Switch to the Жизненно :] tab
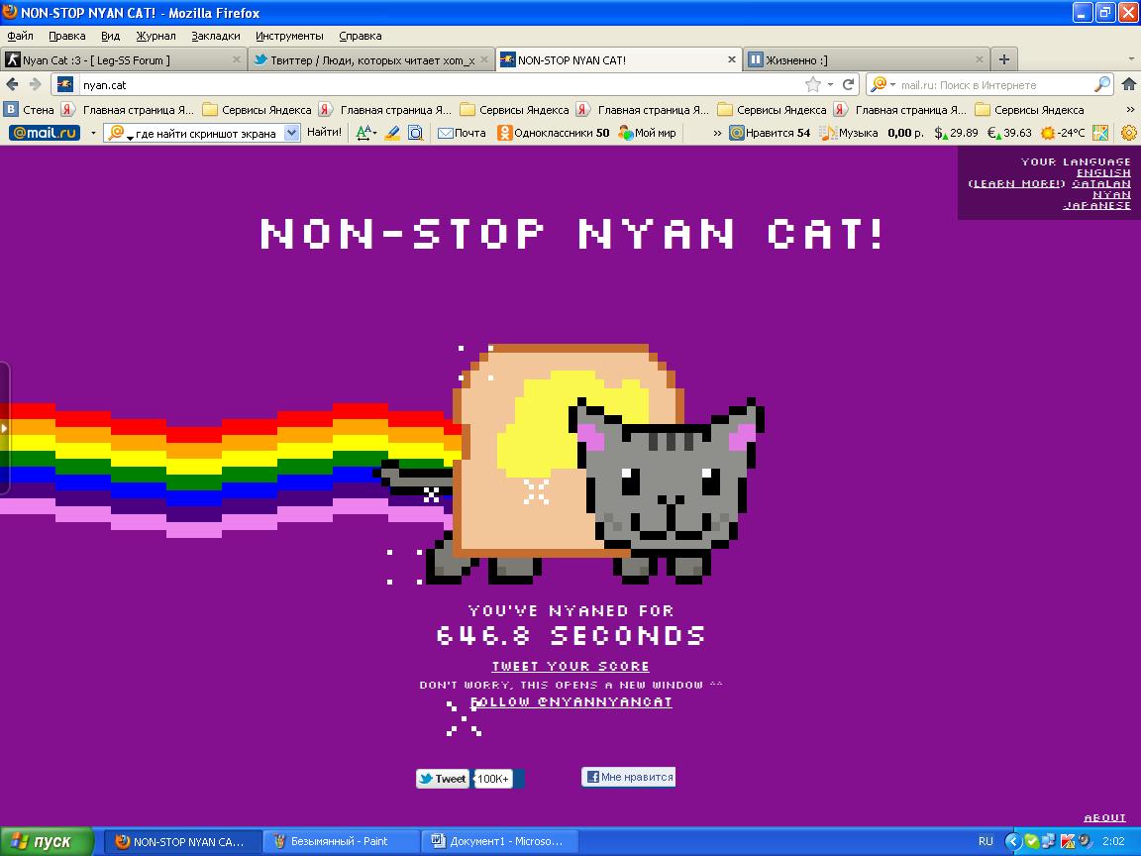Image resolution: width=1141 pixels, height=856 pixels. [866, 59]
